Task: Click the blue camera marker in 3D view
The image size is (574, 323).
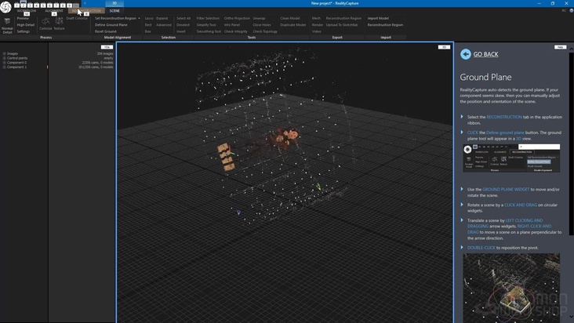Action: tap(238, 212)
